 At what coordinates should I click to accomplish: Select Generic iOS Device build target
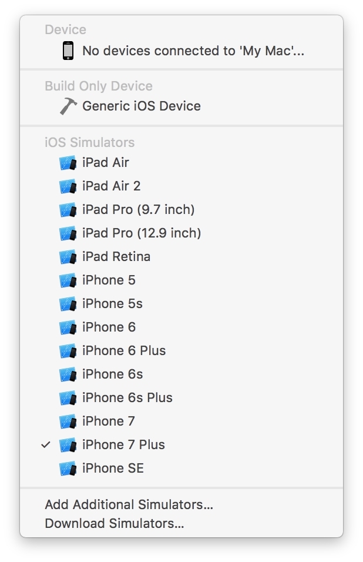tap(181, 106)
